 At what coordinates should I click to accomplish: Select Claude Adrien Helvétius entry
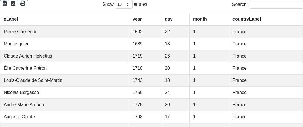click(151, 56)
